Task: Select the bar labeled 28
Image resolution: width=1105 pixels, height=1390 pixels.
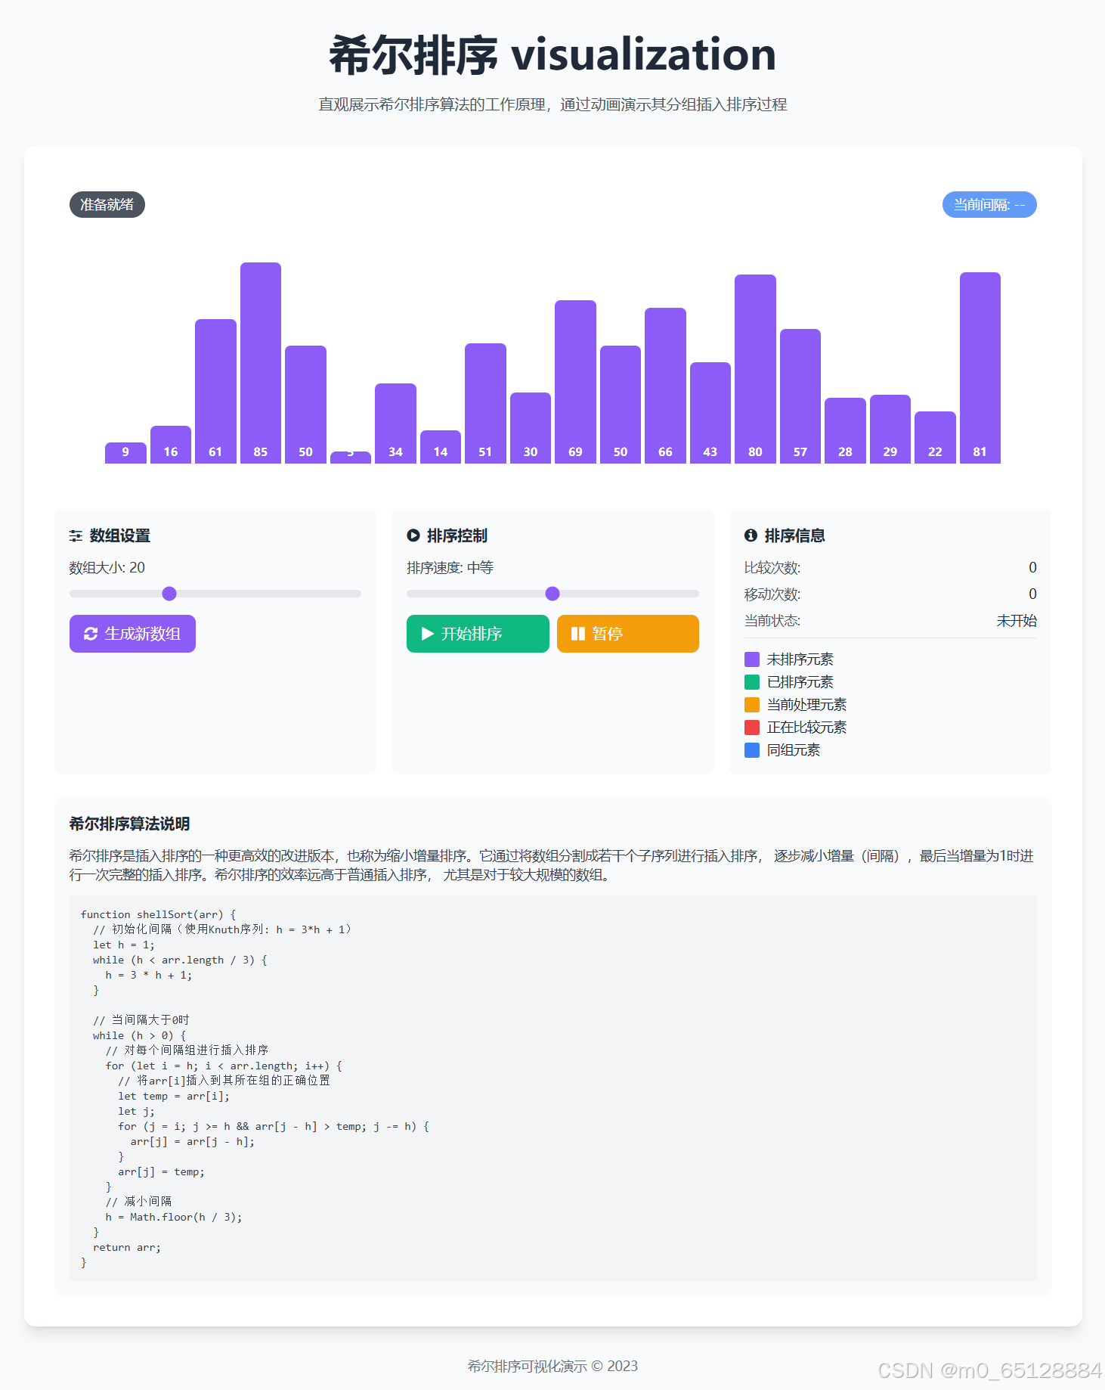Action: click(x=845, y=430)
